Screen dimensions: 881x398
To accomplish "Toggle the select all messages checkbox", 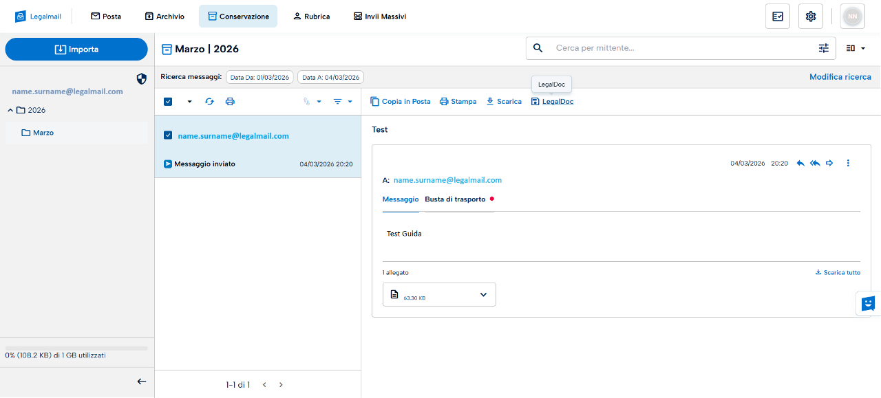I will click(x=168, y=102).
